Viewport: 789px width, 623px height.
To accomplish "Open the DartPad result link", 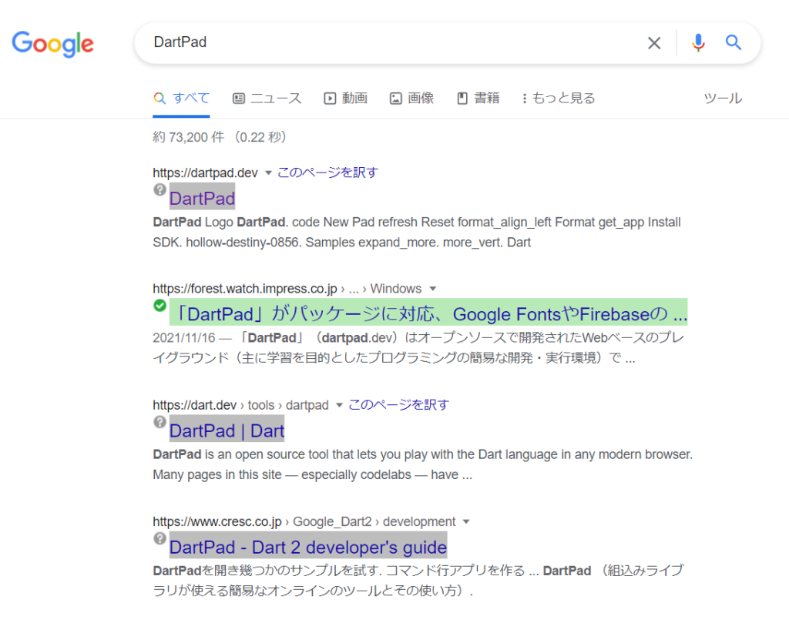I will [x=203, y=199].
